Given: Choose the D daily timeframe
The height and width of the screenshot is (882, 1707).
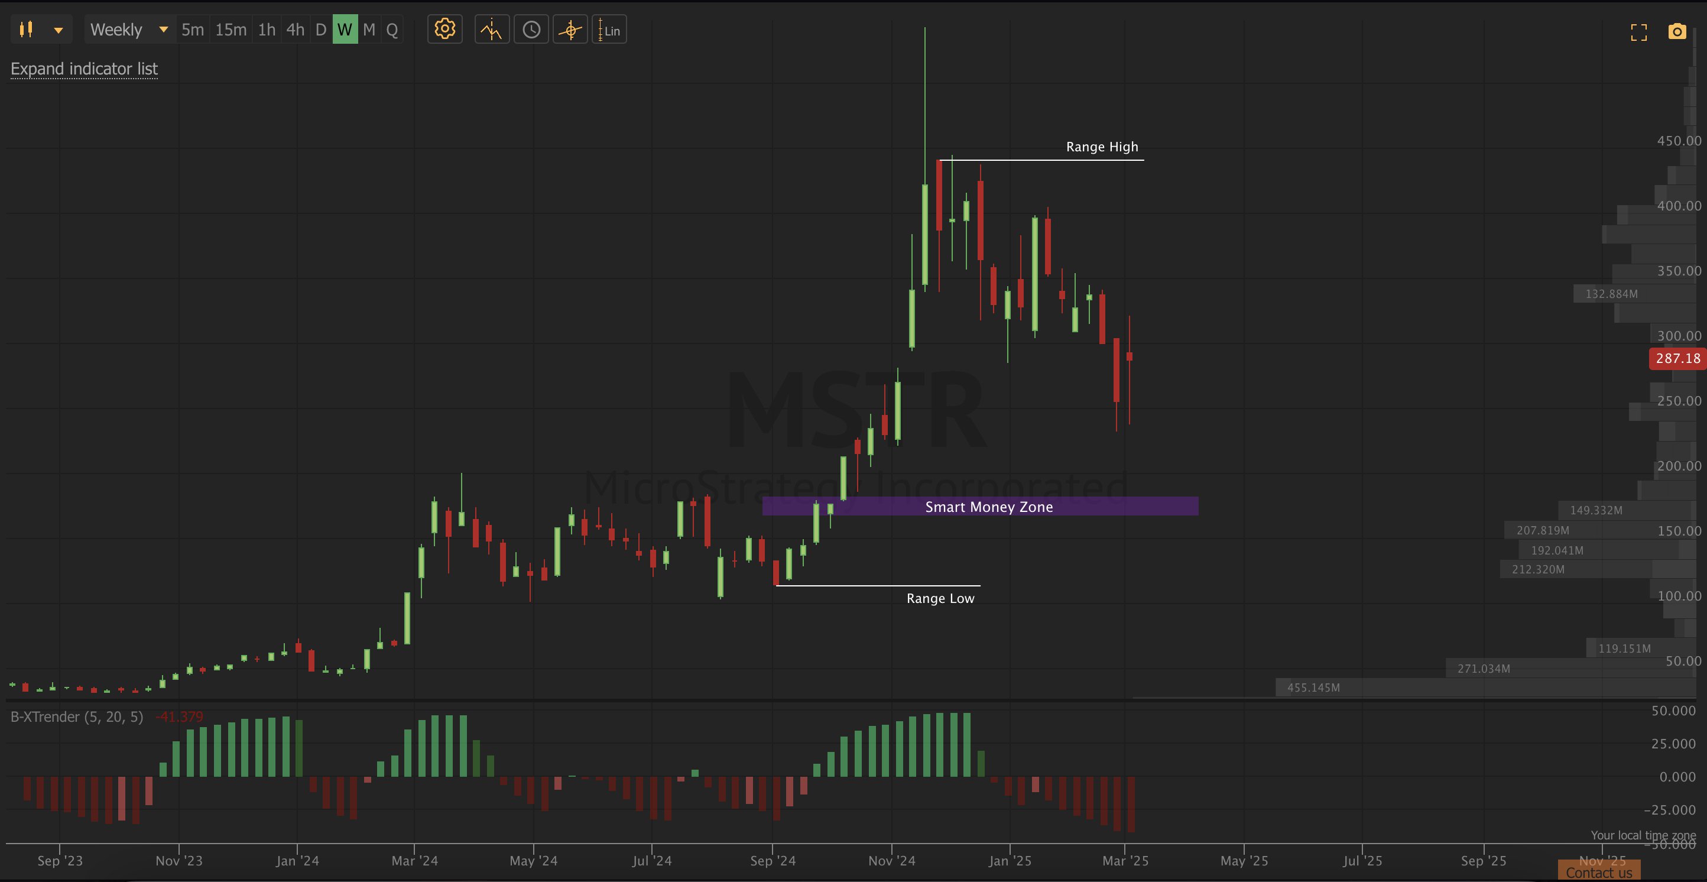Looking at the screenshot, I should (321, 30).
